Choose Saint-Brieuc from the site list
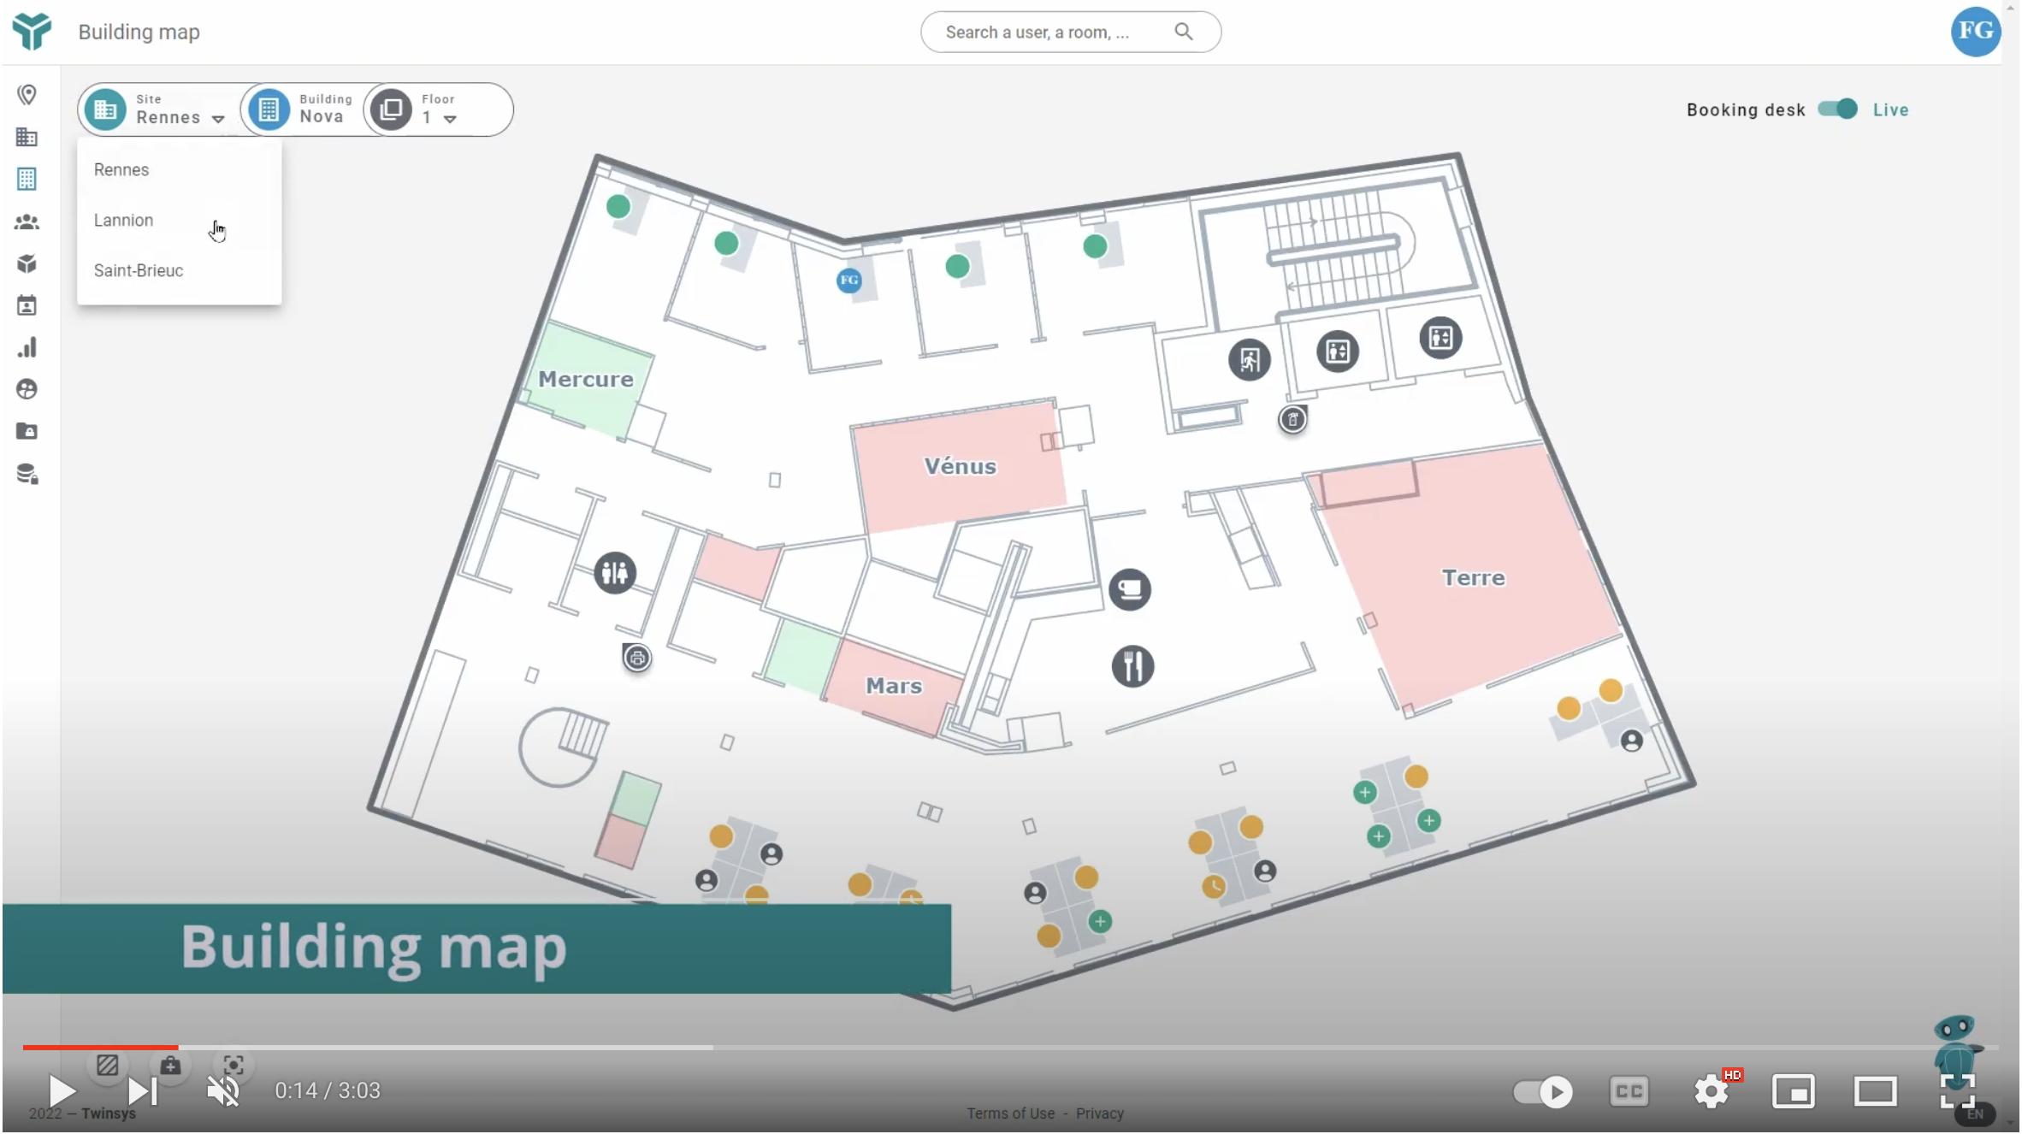The image size is (2022, 1134). 139,271
